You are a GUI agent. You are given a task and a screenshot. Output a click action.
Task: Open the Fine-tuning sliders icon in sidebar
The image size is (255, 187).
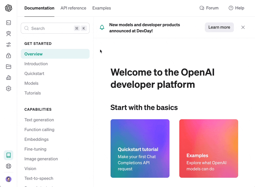[8, 45]
